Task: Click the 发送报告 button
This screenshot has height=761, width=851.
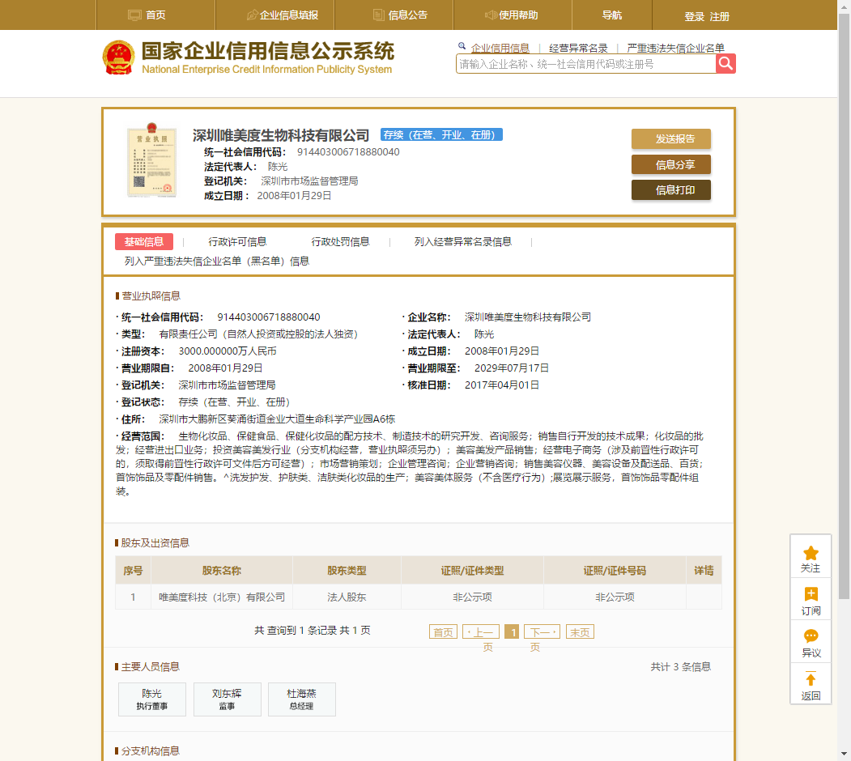Action: [670, 138]
